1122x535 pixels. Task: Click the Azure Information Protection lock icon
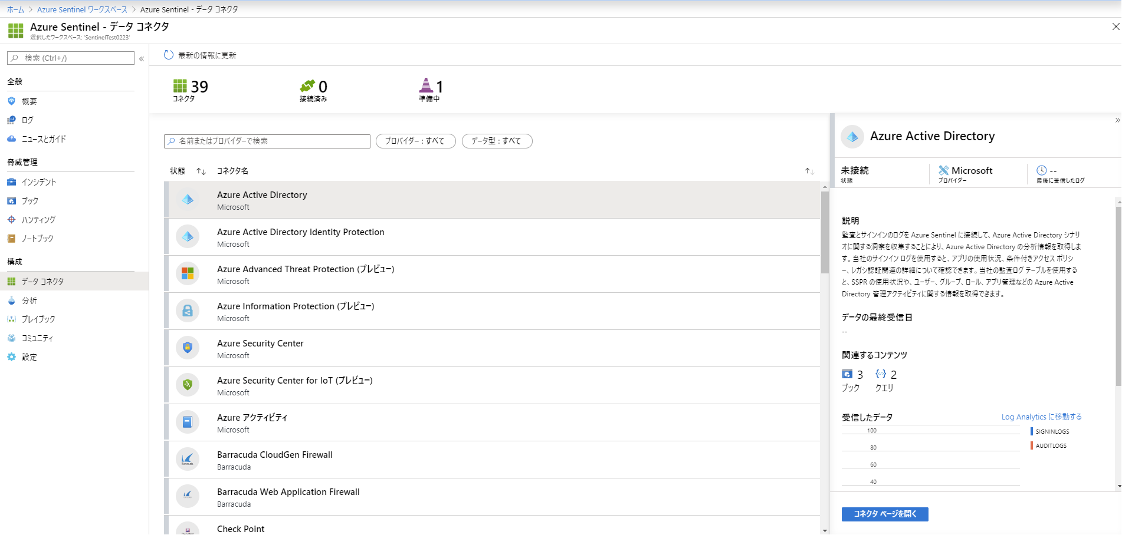[188, 311]
